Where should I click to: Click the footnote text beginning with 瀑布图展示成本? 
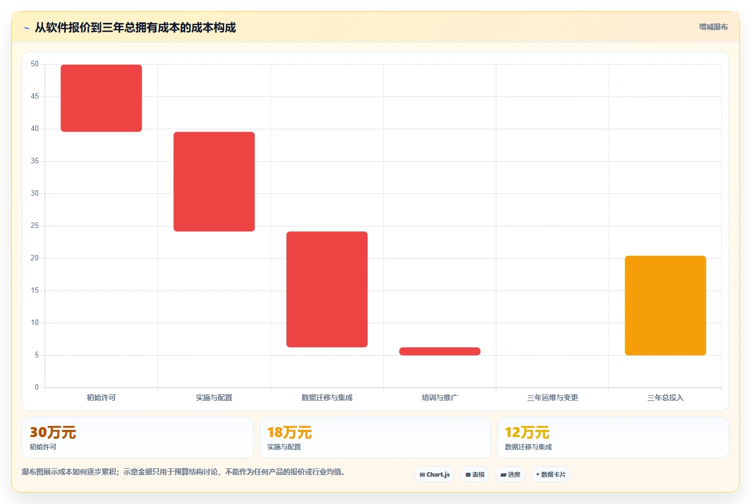(x=183, y=472)
